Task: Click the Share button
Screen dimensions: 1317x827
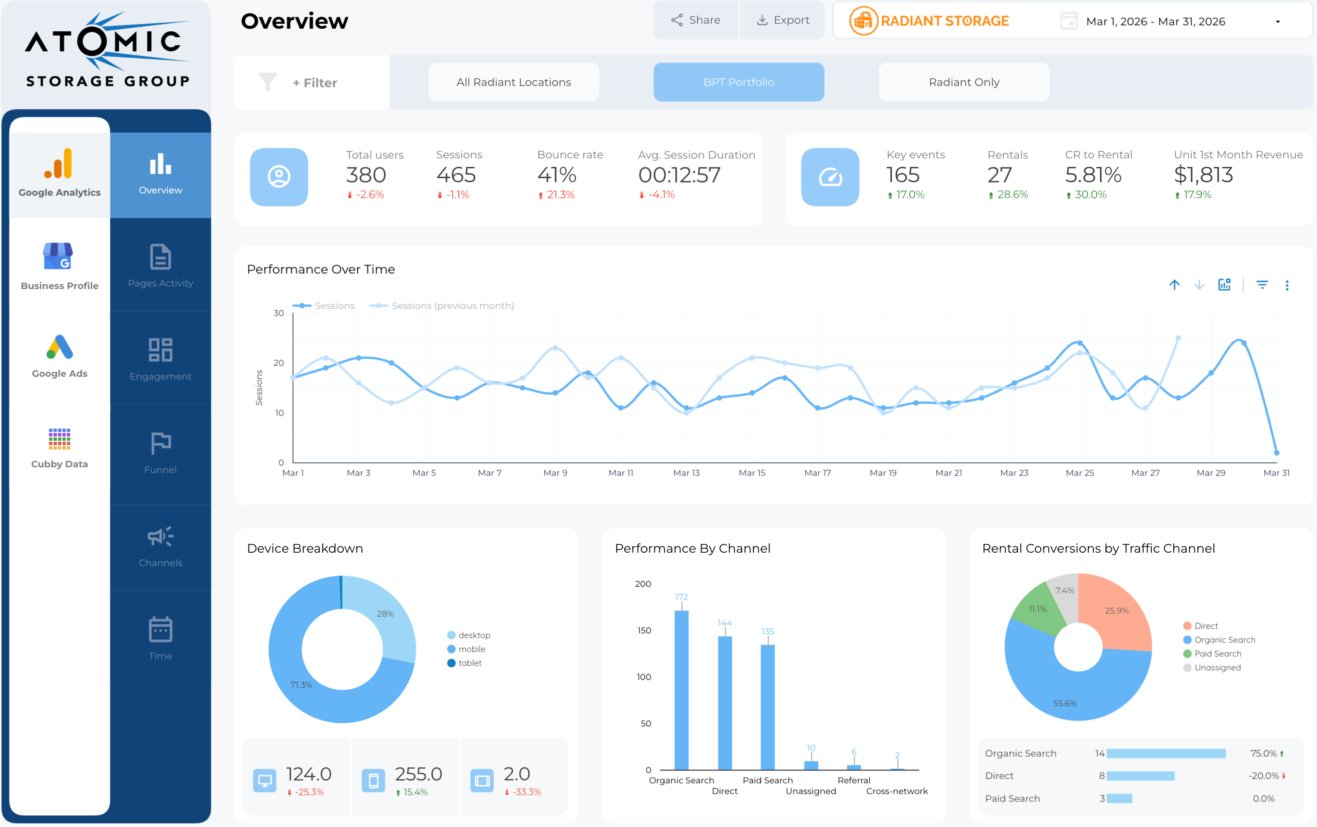Action: coord(696,20)
